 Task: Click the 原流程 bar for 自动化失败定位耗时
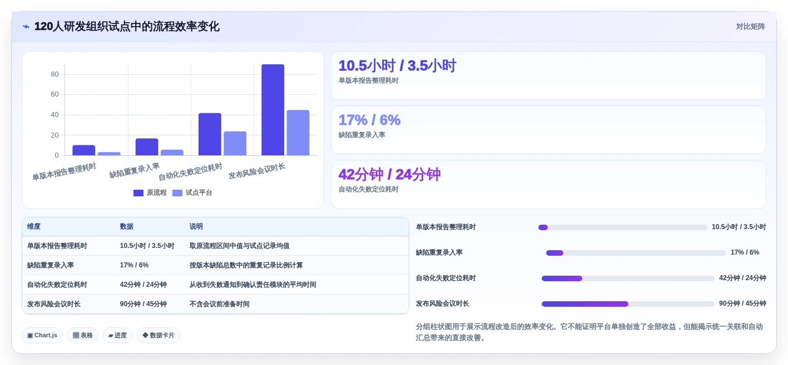pyautogui.click(x=210, y=134)
